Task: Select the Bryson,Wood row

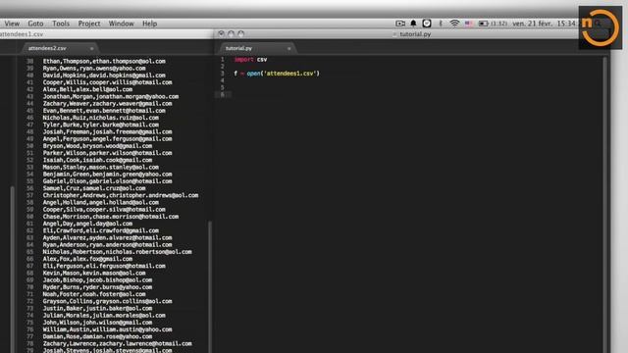Action: click(97, 146)
